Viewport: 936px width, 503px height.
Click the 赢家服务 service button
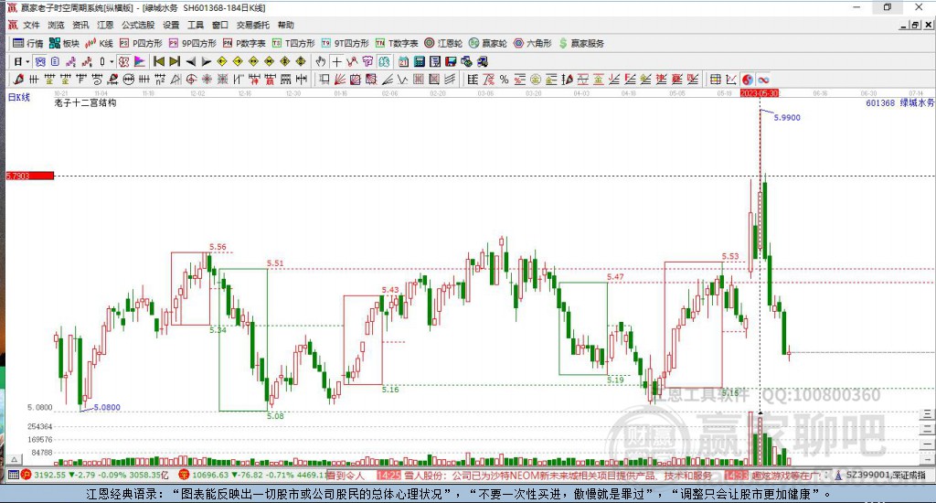[x=581, y=43]
